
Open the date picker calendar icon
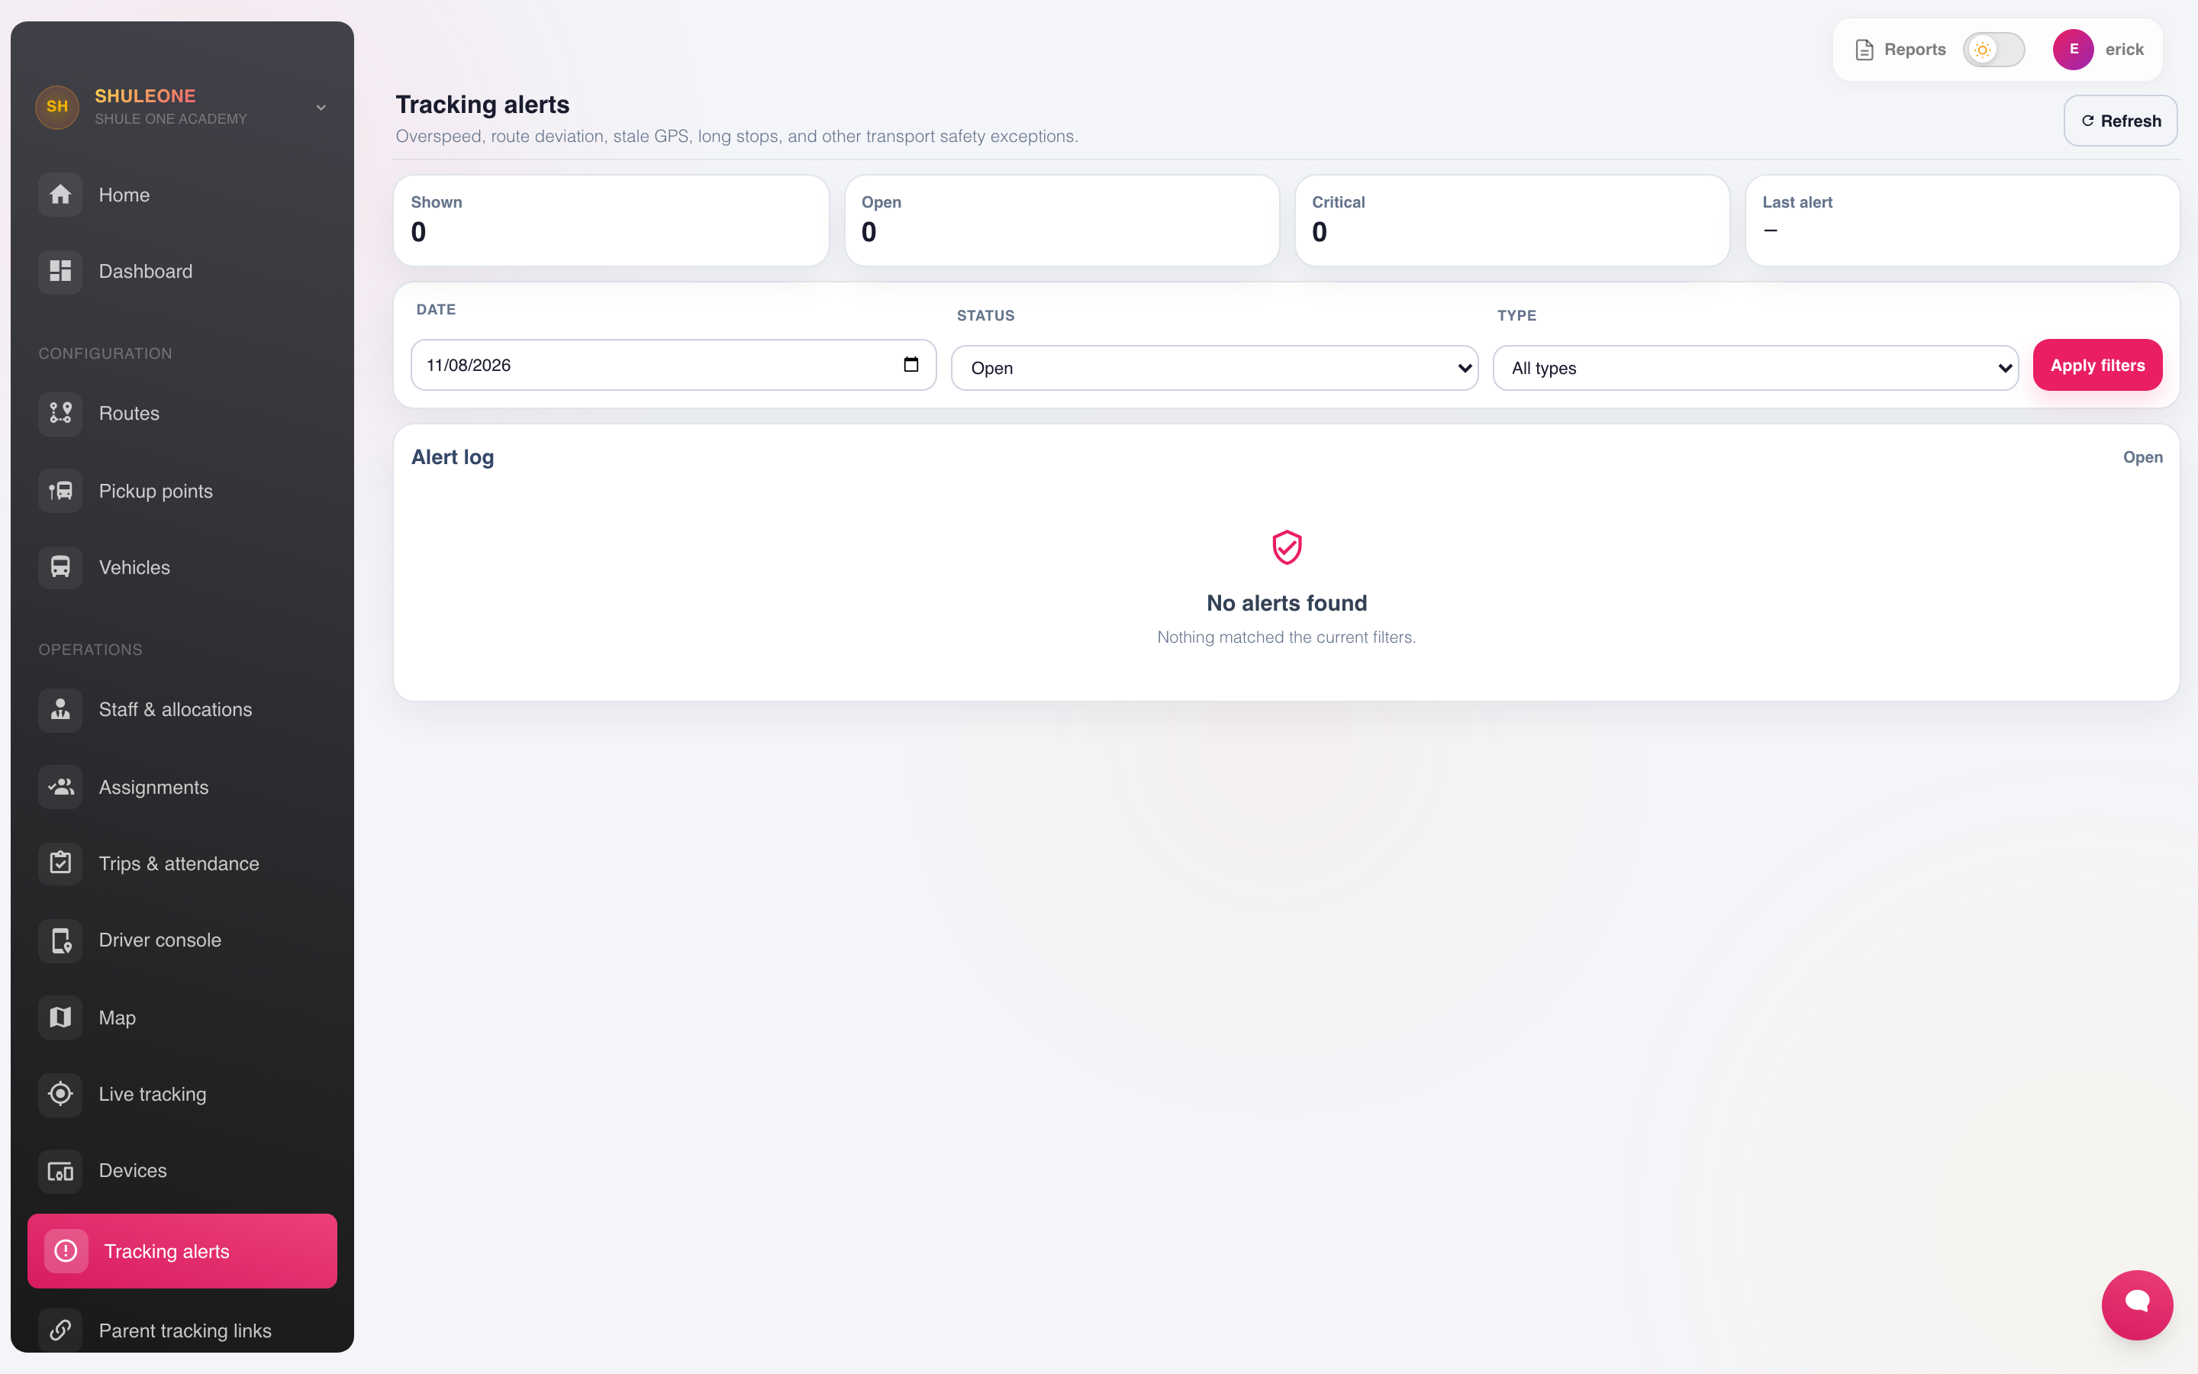(911, 364)
